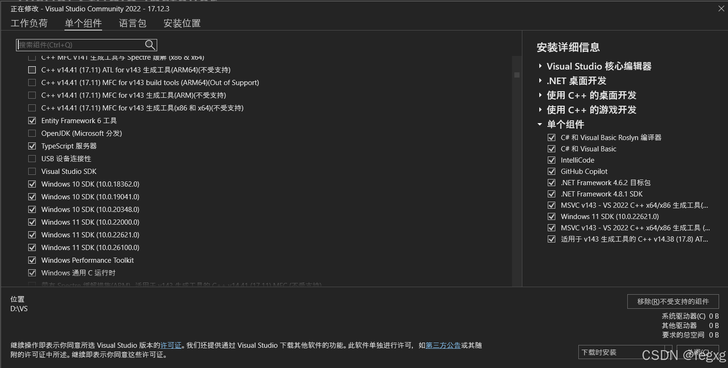728x368 pixels.
Task: Uncheck .NET Framework 4.8.1 SDK
Action: click(552, 194)
